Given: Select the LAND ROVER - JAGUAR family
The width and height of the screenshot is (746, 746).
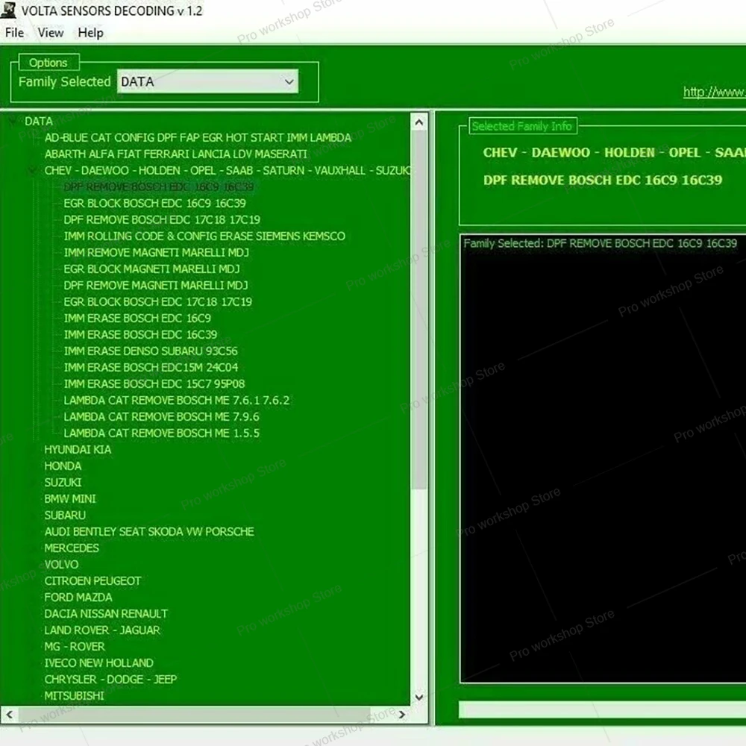Looking at the screenshot, I should pos(101,630).
